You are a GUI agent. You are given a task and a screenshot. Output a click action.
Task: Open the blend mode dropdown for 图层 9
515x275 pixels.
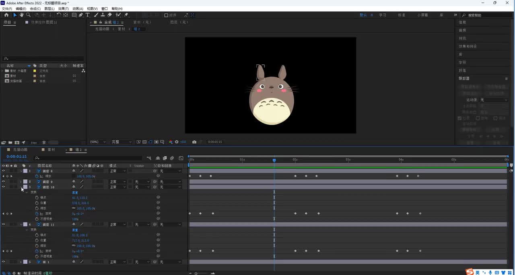[x=117, y=182]
